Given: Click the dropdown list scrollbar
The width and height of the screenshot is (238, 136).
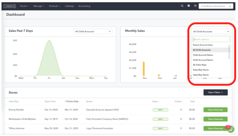Looking at the screenshot, I should point(229,52).
